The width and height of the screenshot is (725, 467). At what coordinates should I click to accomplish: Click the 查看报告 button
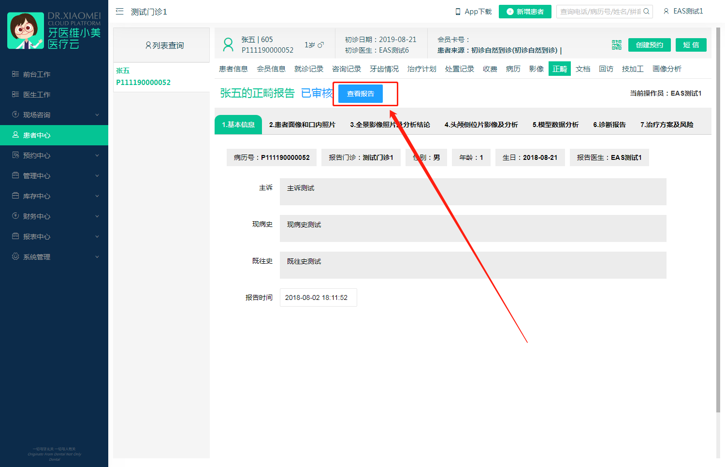pyautogui.click(x=361, y=94)
